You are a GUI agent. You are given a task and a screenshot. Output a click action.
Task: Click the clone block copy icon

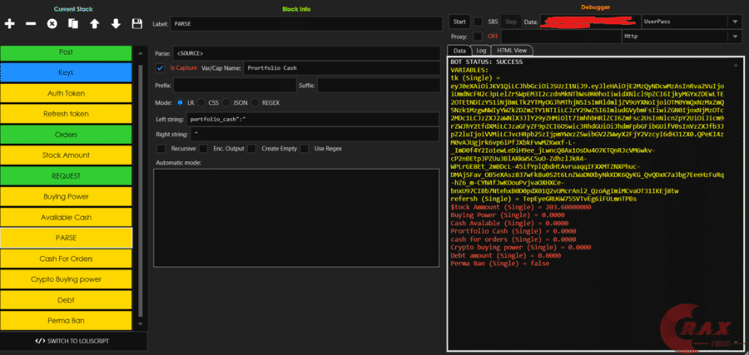73,24
